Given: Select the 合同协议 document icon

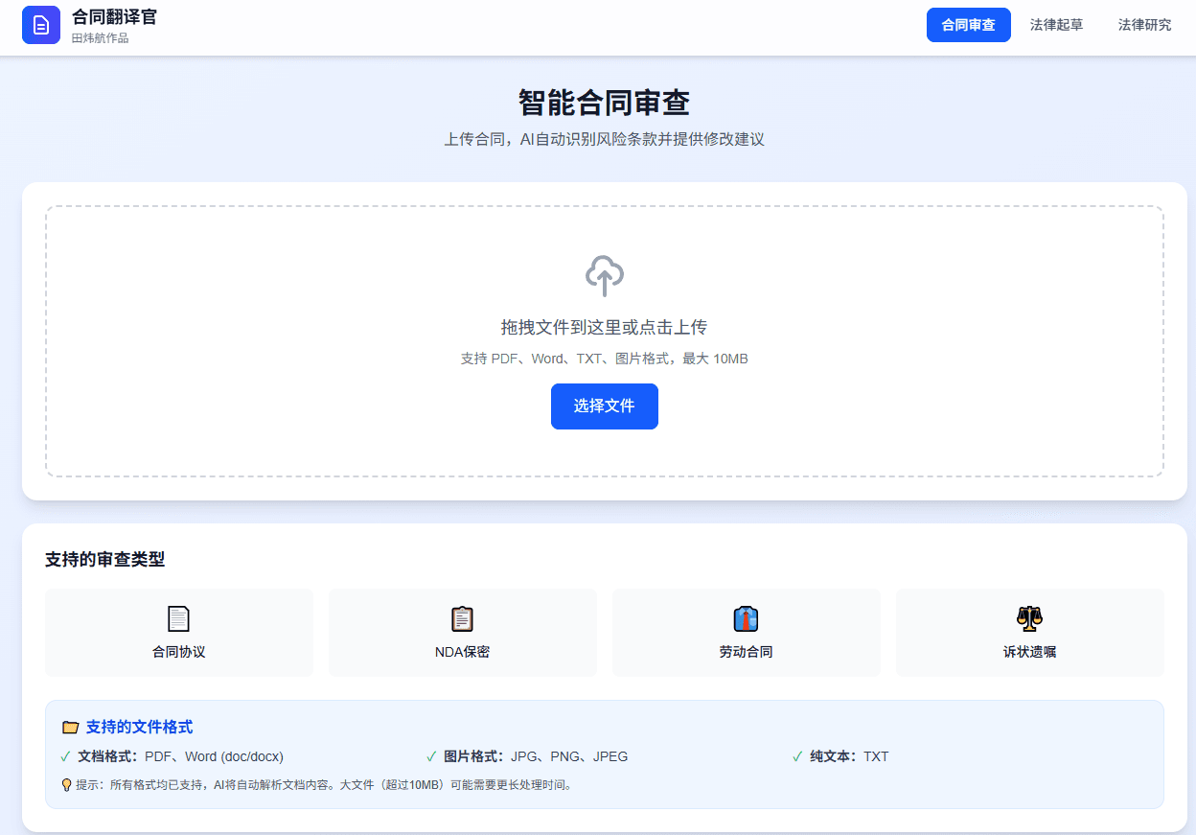Looking at the screenshot, I should (178, 618).
